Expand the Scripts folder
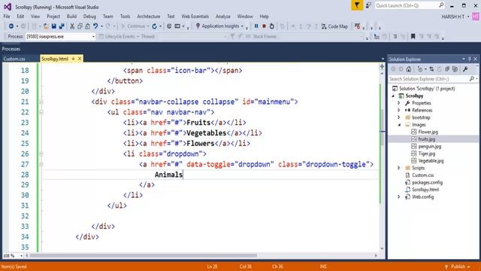The width and height of the screenshot is (481, 271). (x=399, y=168)
